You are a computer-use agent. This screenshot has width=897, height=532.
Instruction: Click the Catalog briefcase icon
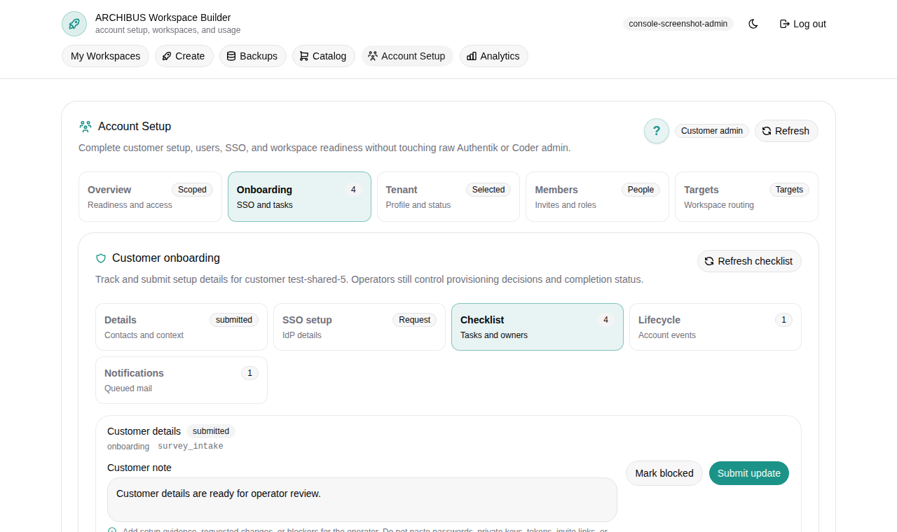(x=303, y=56)
